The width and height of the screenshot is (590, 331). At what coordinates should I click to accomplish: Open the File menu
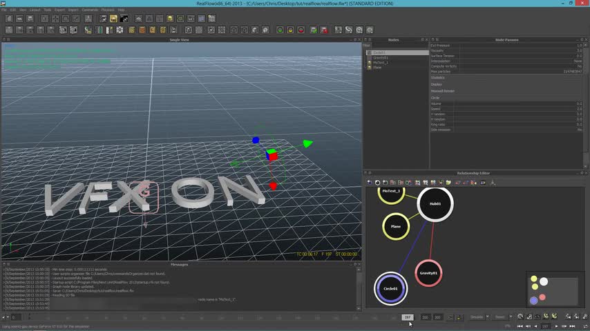coord(3,10)
